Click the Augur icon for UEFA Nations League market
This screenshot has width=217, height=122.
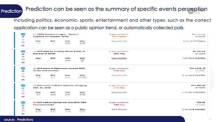[x=23, y=42]
